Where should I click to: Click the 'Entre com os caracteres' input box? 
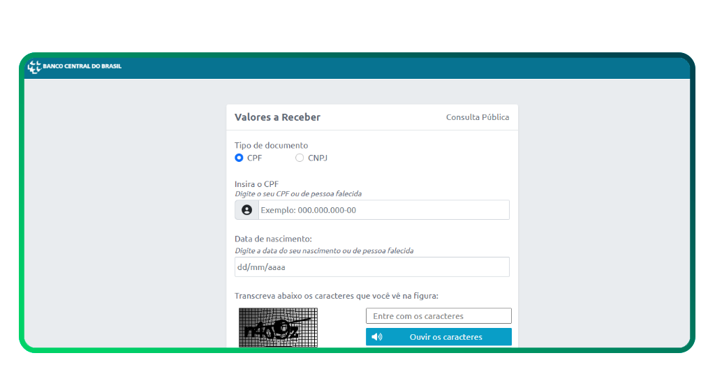pos(438,316)
